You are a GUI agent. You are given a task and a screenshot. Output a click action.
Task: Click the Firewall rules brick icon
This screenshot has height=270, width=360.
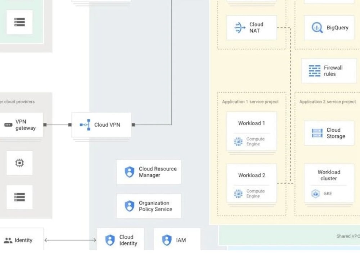click(x=315, y=71)
